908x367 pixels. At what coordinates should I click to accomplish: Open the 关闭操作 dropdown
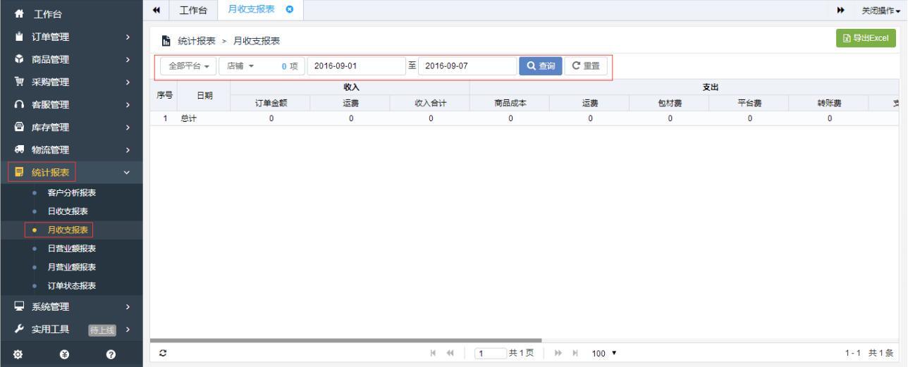point(881,11)
